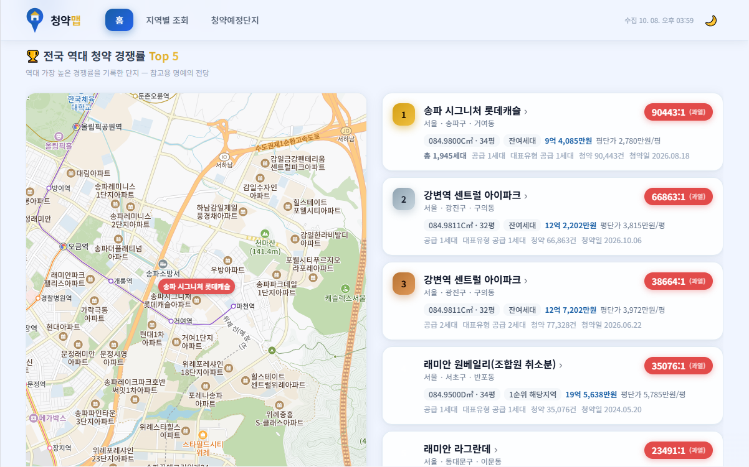Screen dimensions: 749x467
Task: Click the 송파소방서 icon on map
Action: pyautogui.click(x=163, y=264)
